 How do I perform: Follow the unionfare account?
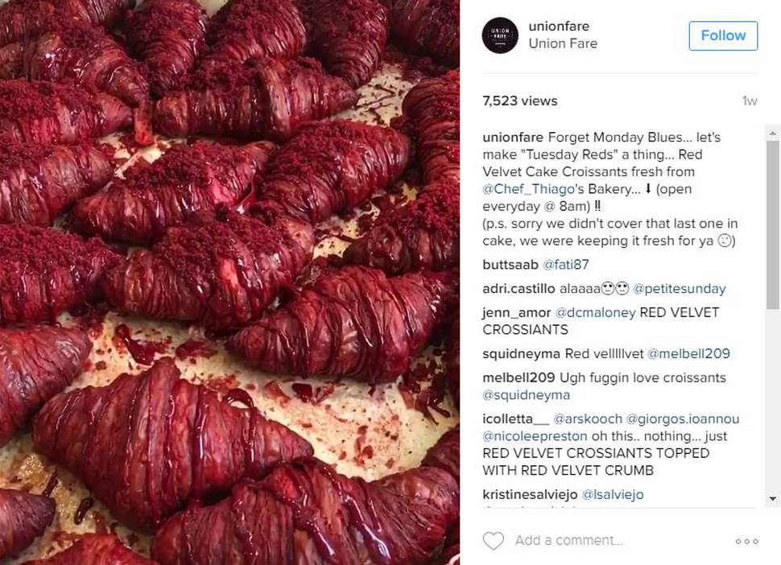723,36
